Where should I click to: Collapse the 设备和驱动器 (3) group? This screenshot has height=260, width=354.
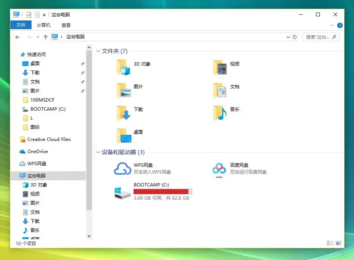(x=98, y=152)
